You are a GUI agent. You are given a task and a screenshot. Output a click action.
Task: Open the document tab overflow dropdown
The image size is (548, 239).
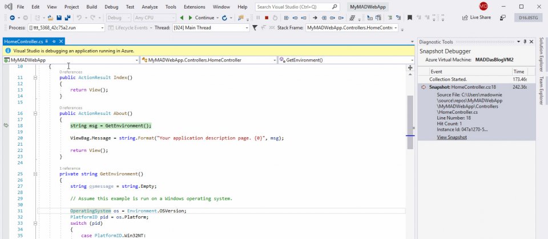[412, 42]
